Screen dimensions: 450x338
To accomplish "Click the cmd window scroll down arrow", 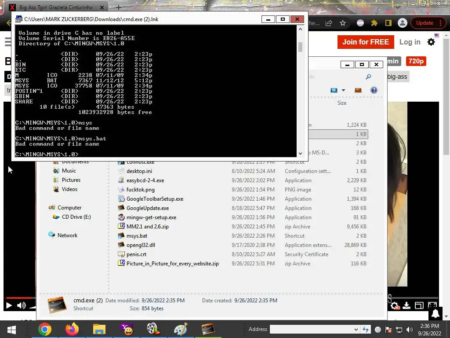I will 300,154.
